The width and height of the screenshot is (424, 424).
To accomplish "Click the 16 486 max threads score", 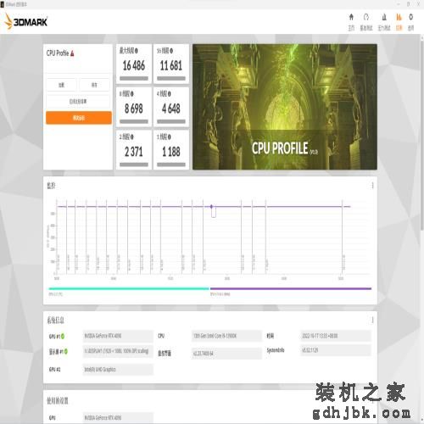I will (134, 65).
